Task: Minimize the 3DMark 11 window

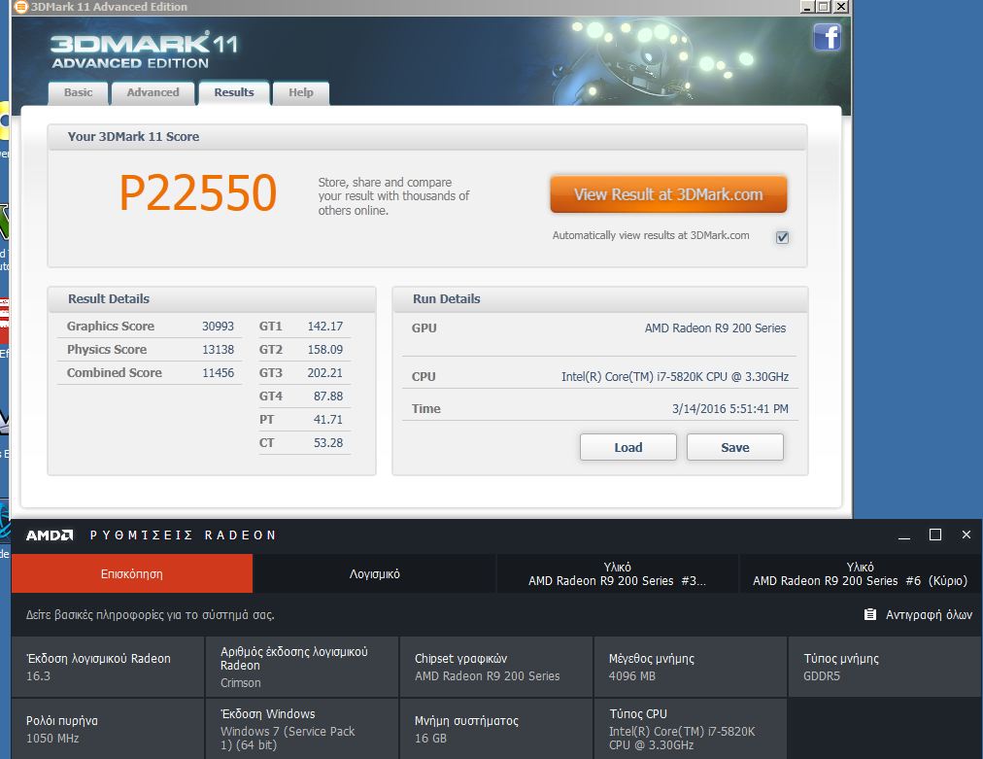Action: pos(807,7)
